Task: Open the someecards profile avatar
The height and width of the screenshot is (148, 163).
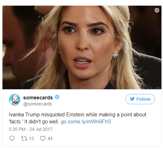Action: 15,100
